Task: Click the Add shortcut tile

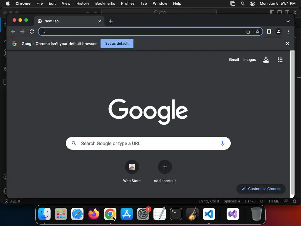Action: [x=165, y=171]
